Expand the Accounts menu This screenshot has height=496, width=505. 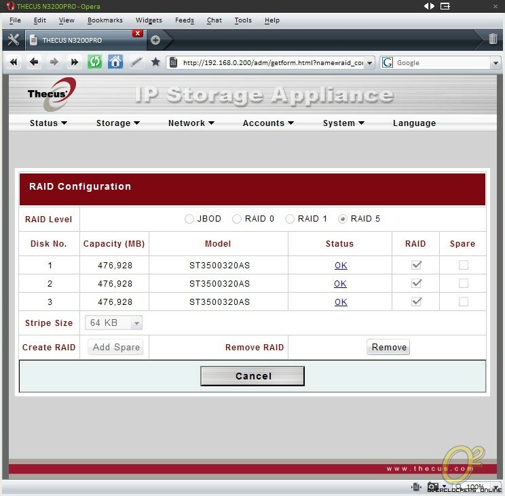click(x=268, y=123)
